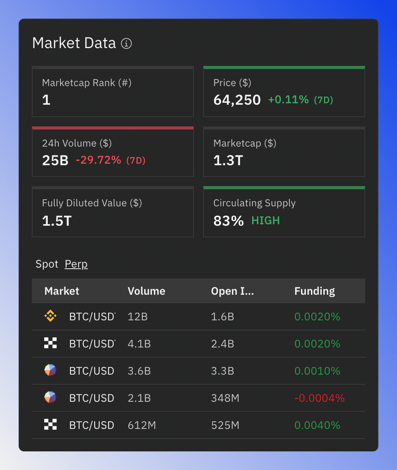Click the 1.5T fully diluted value
Viewport: 397px width, 470px height.
tap(57, 221)
